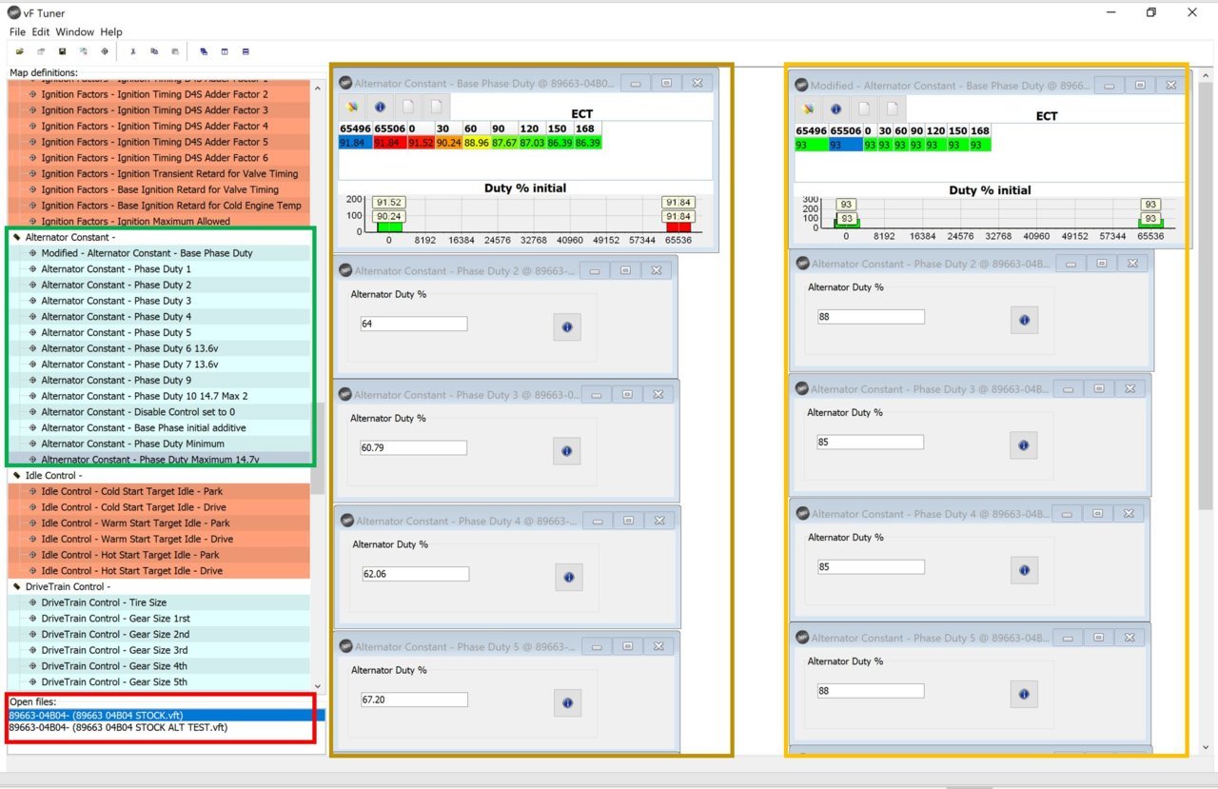Click the red 91.52 table cell

420,143
